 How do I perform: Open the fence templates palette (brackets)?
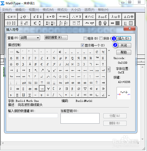pyautogui.click(x=11, y=23)
